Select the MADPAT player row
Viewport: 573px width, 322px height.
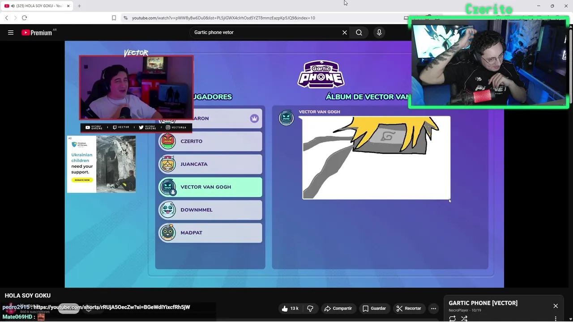210,233
